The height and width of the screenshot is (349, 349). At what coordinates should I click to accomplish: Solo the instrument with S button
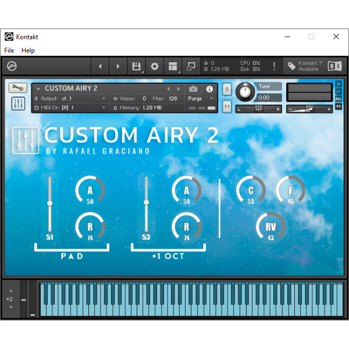(227, 89)
